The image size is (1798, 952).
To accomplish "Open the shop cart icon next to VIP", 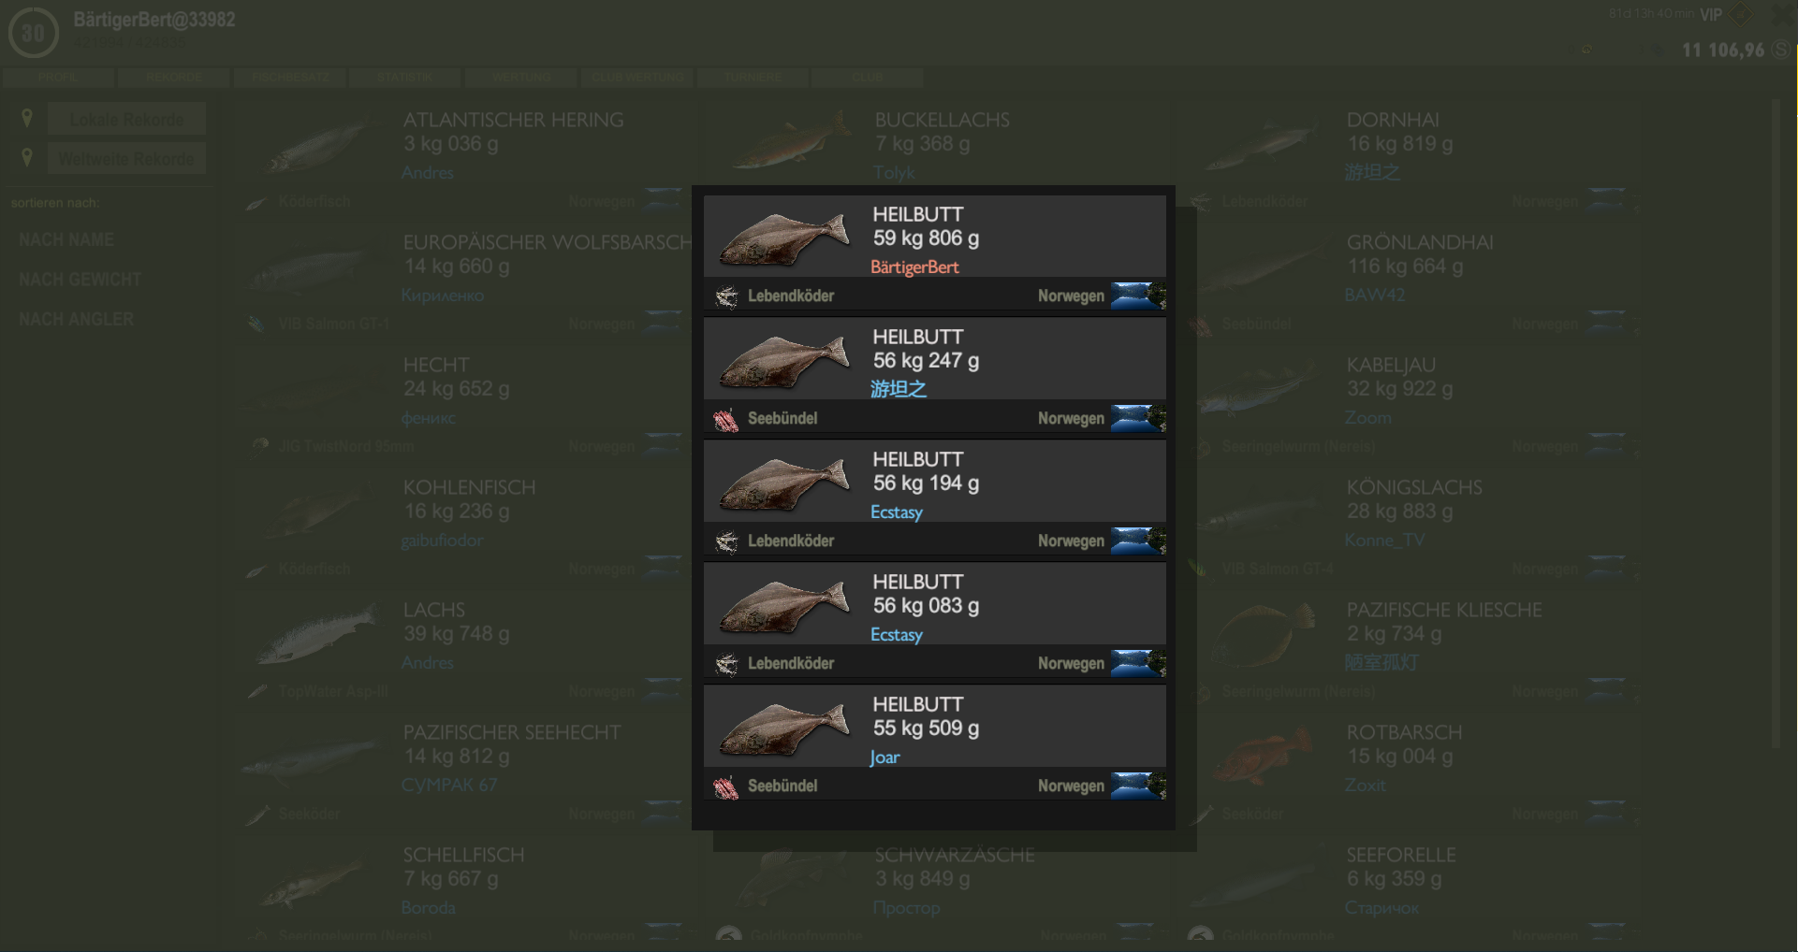I will pyautogui.click(x=1741, y=15).
